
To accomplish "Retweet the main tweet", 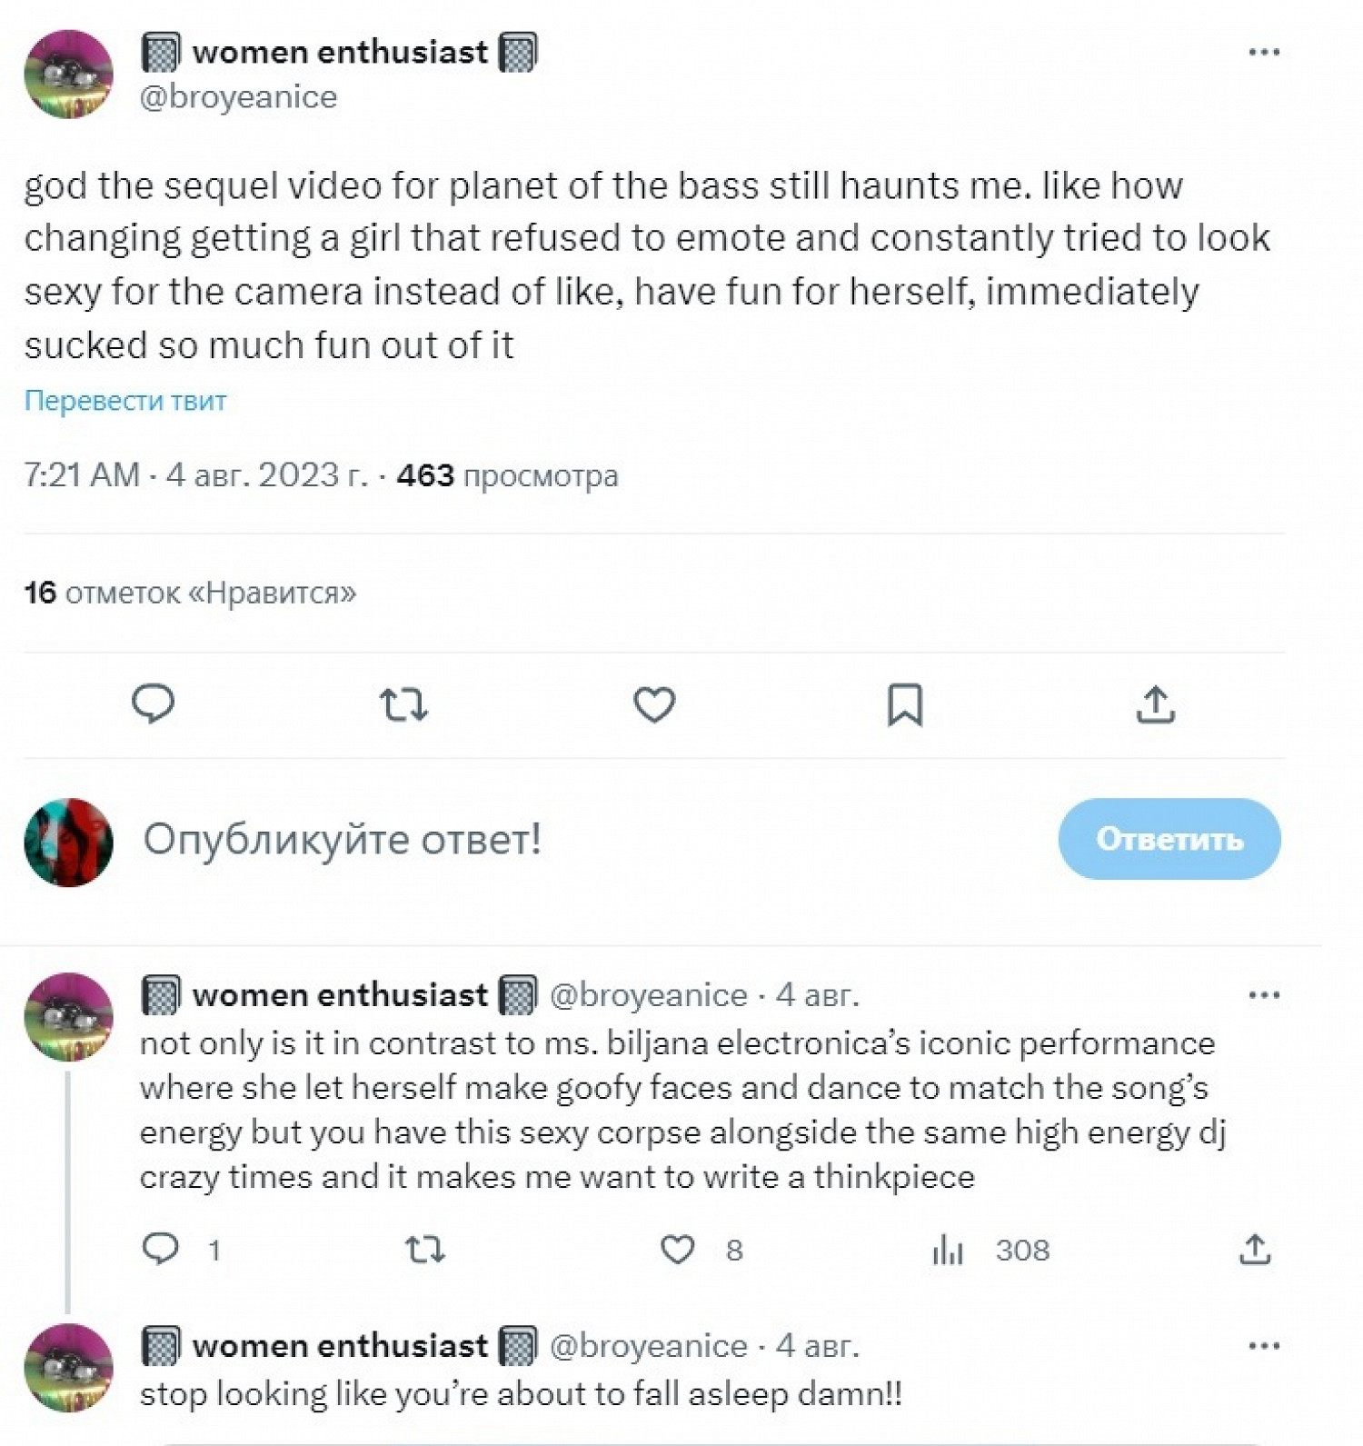I will click(403, 704).
